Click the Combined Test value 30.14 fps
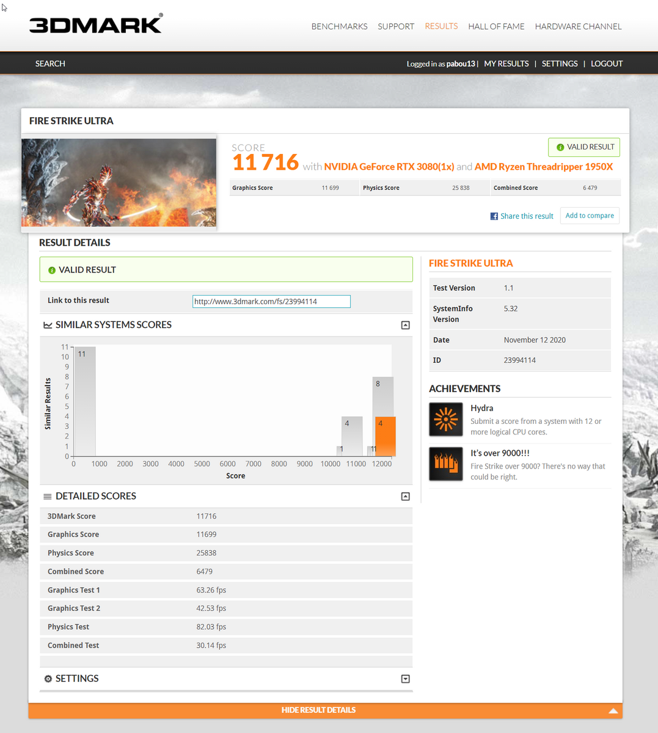 click(211, 646)
